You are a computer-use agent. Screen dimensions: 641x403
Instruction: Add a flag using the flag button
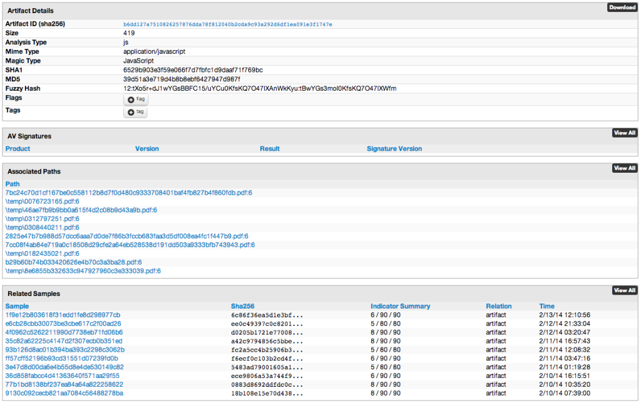[135, 99]
